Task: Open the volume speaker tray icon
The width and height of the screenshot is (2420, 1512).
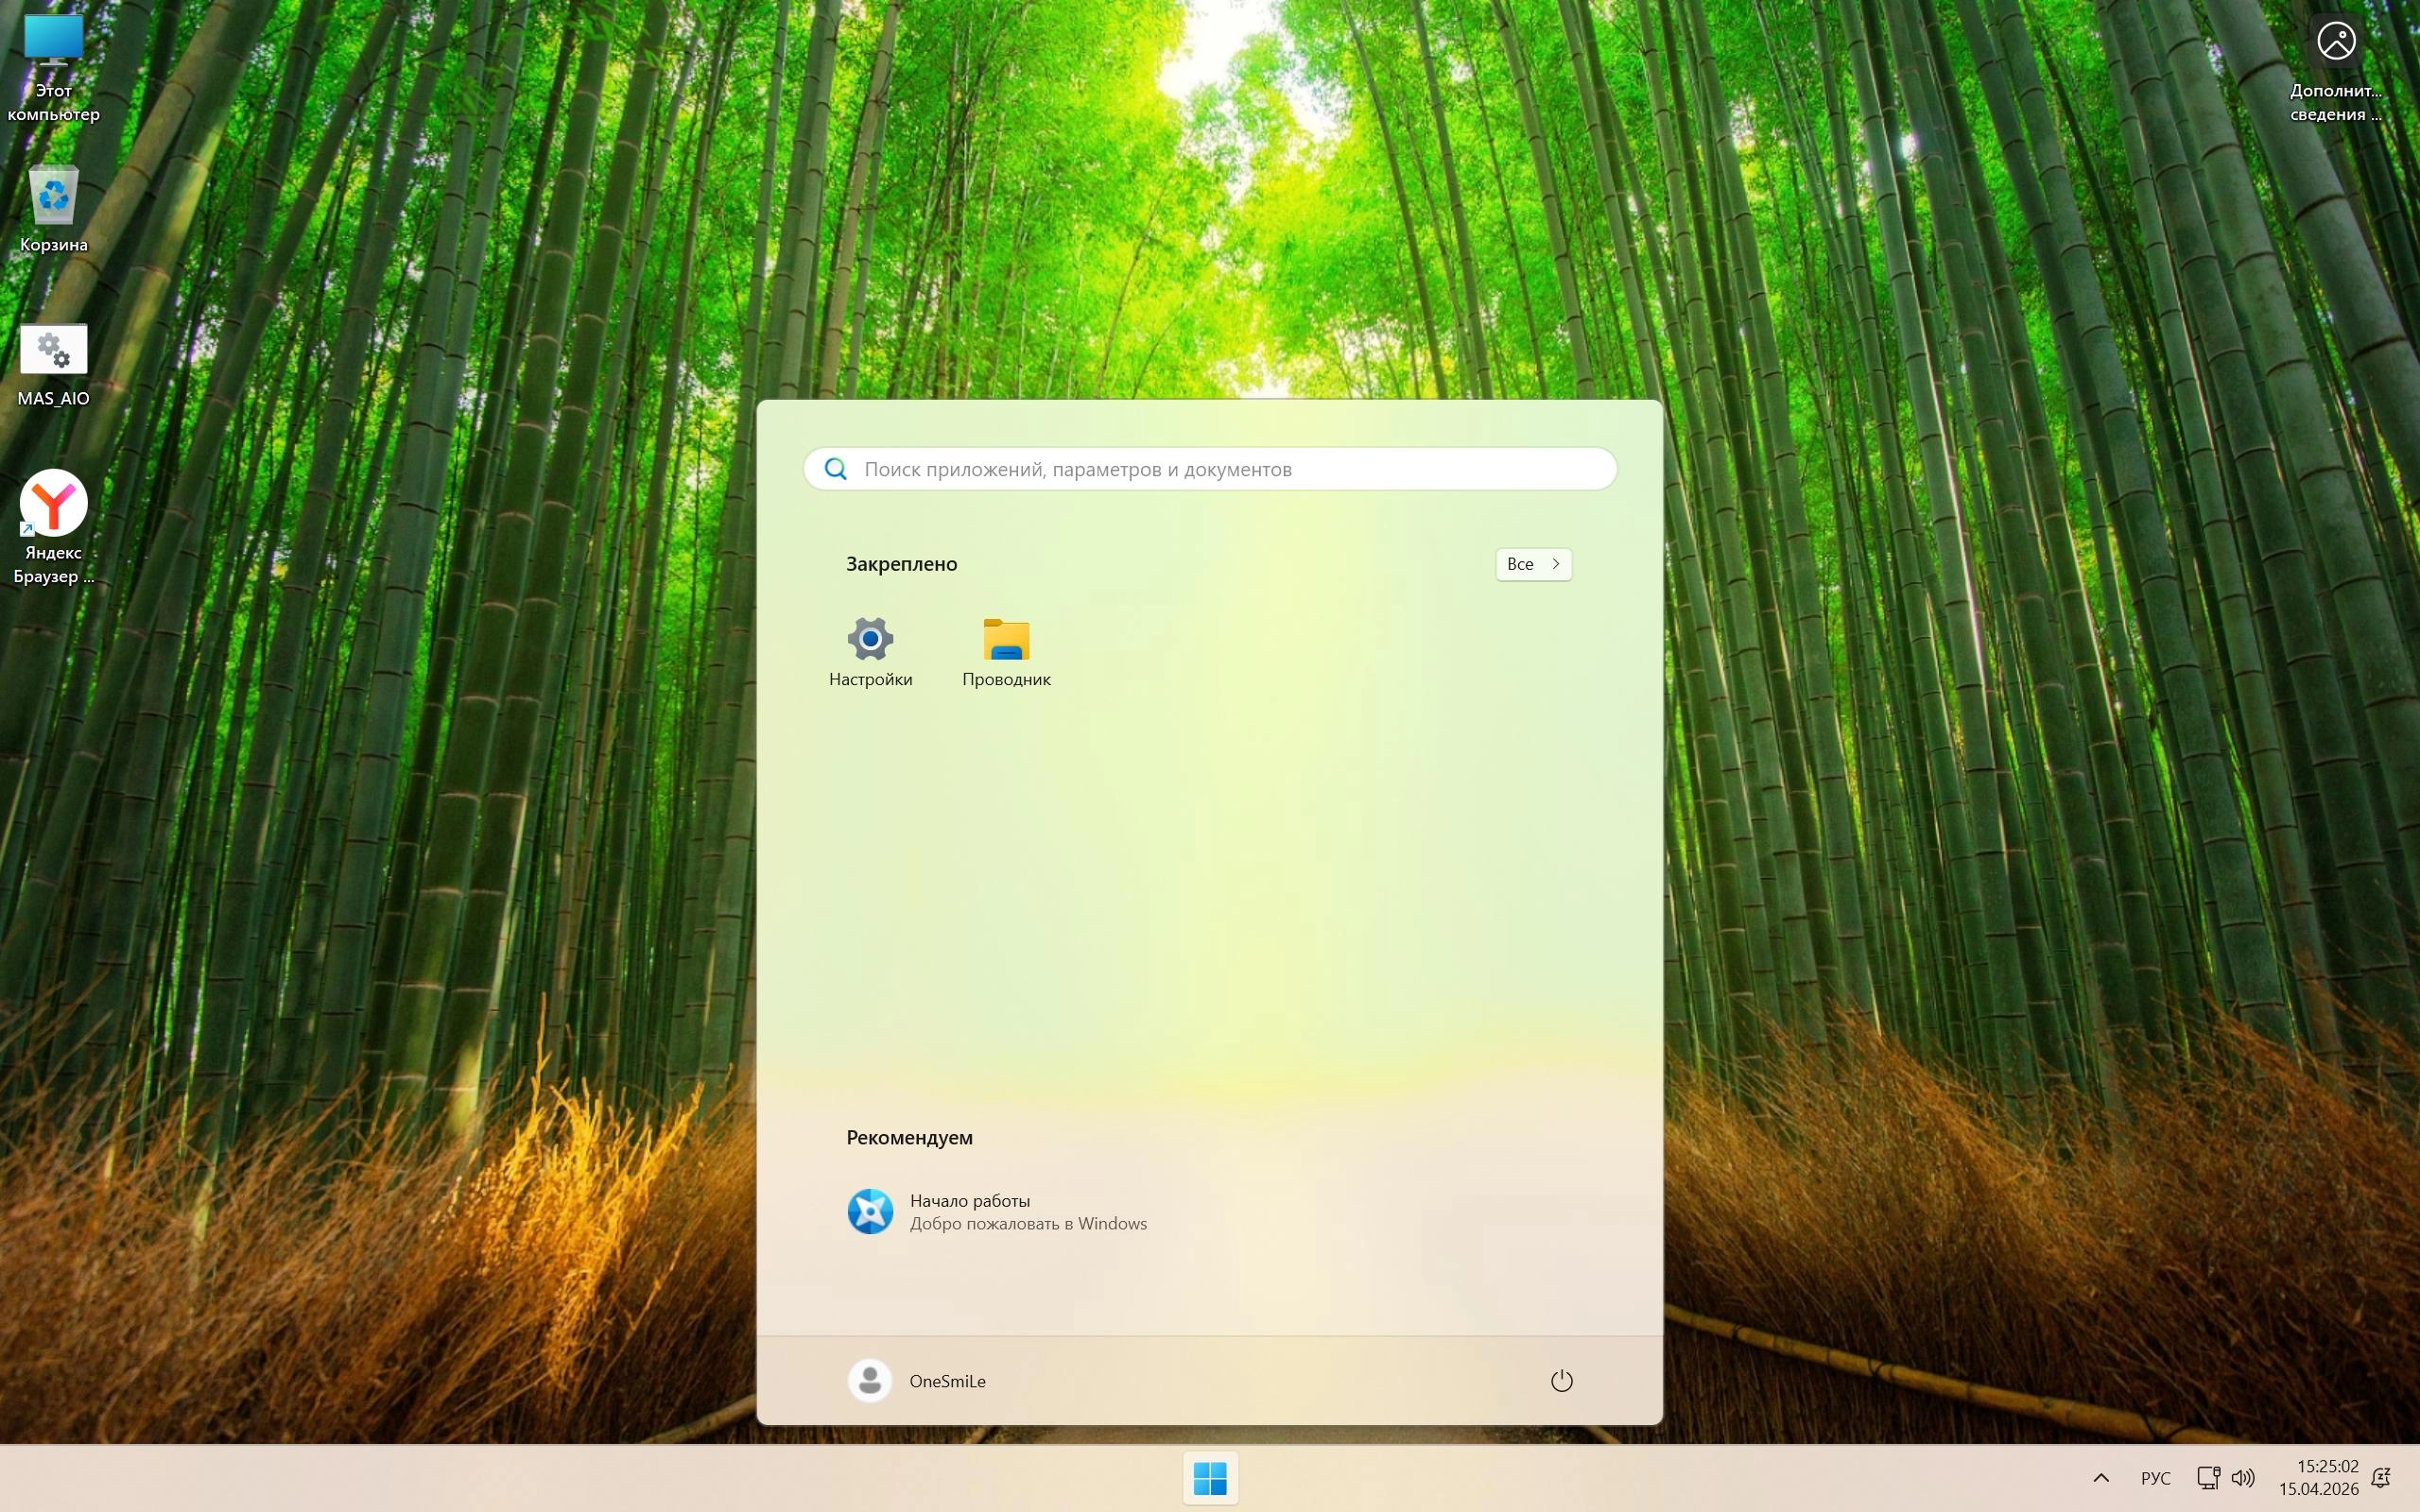Action: point(2243,1477)
